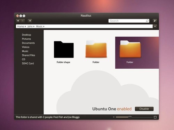Click the "Ubuntu One enabled" text
This screenshot has width=174, height=130.
click(x=112, y=109)
